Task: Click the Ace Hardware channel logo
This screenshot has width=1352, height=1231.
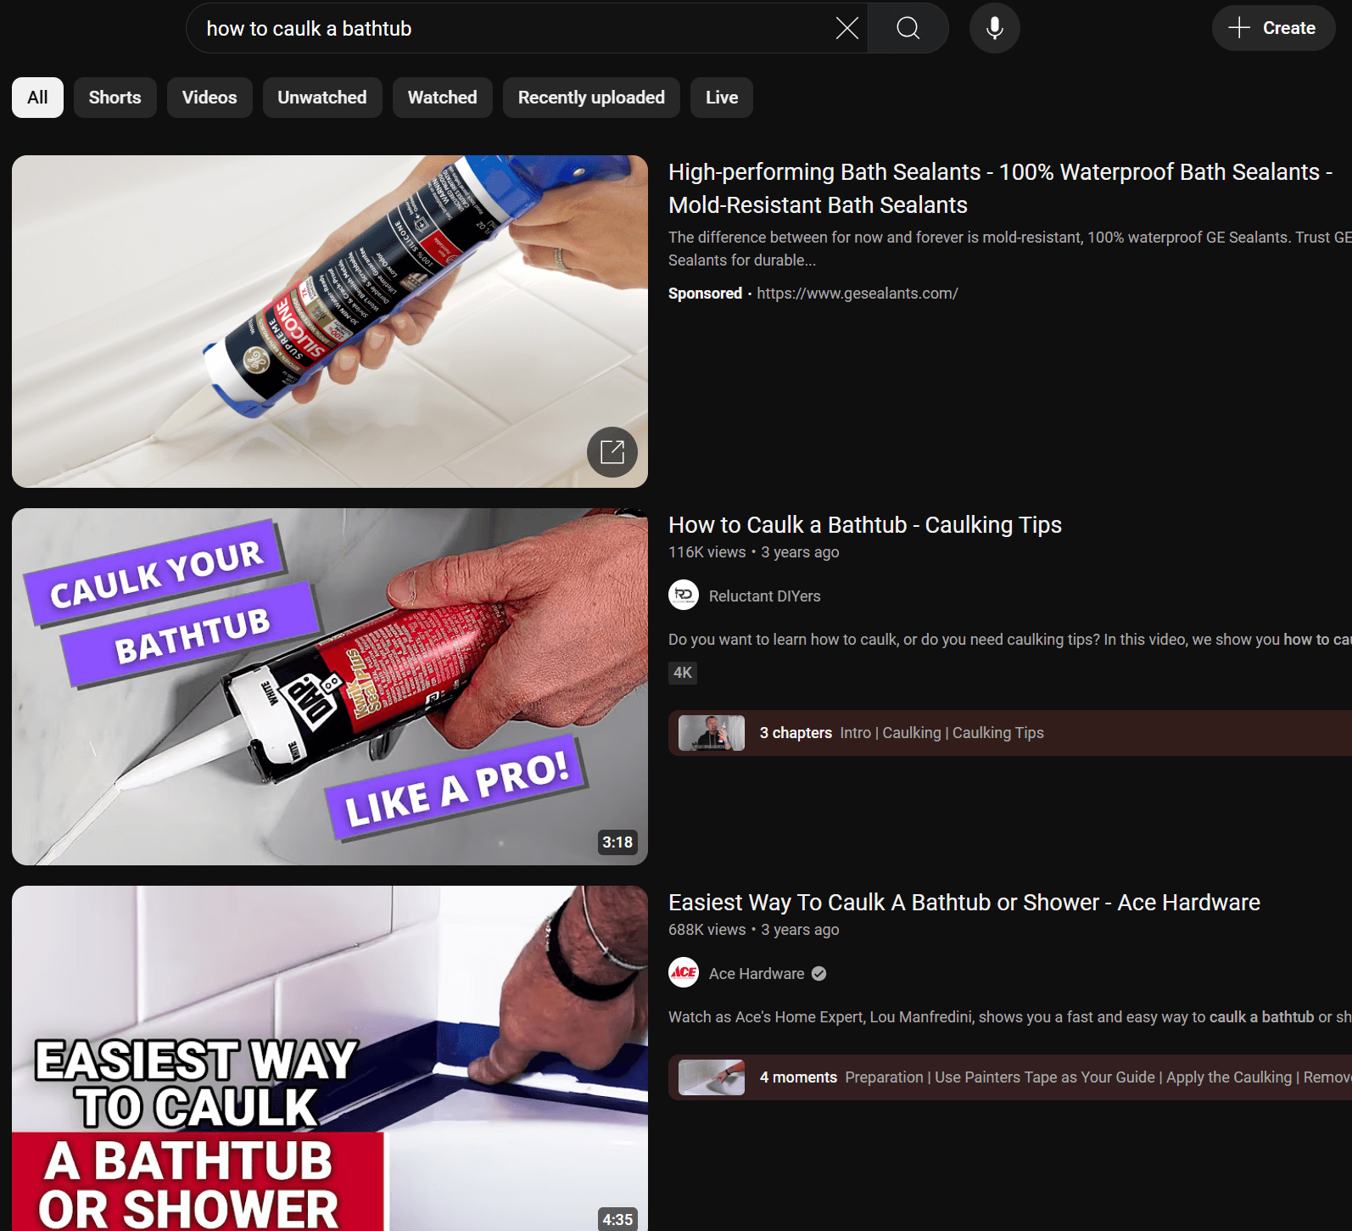Action: pyautogui.click(x=684, y=972)
